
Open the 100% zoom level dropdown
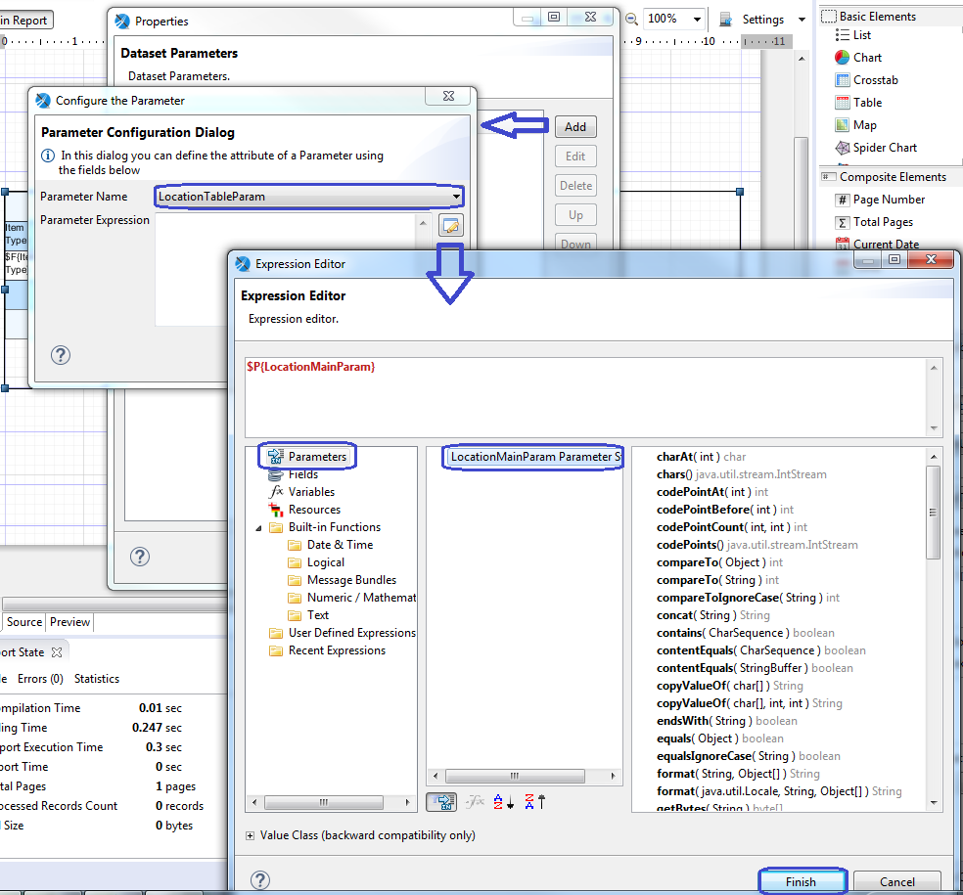[697, 19]
